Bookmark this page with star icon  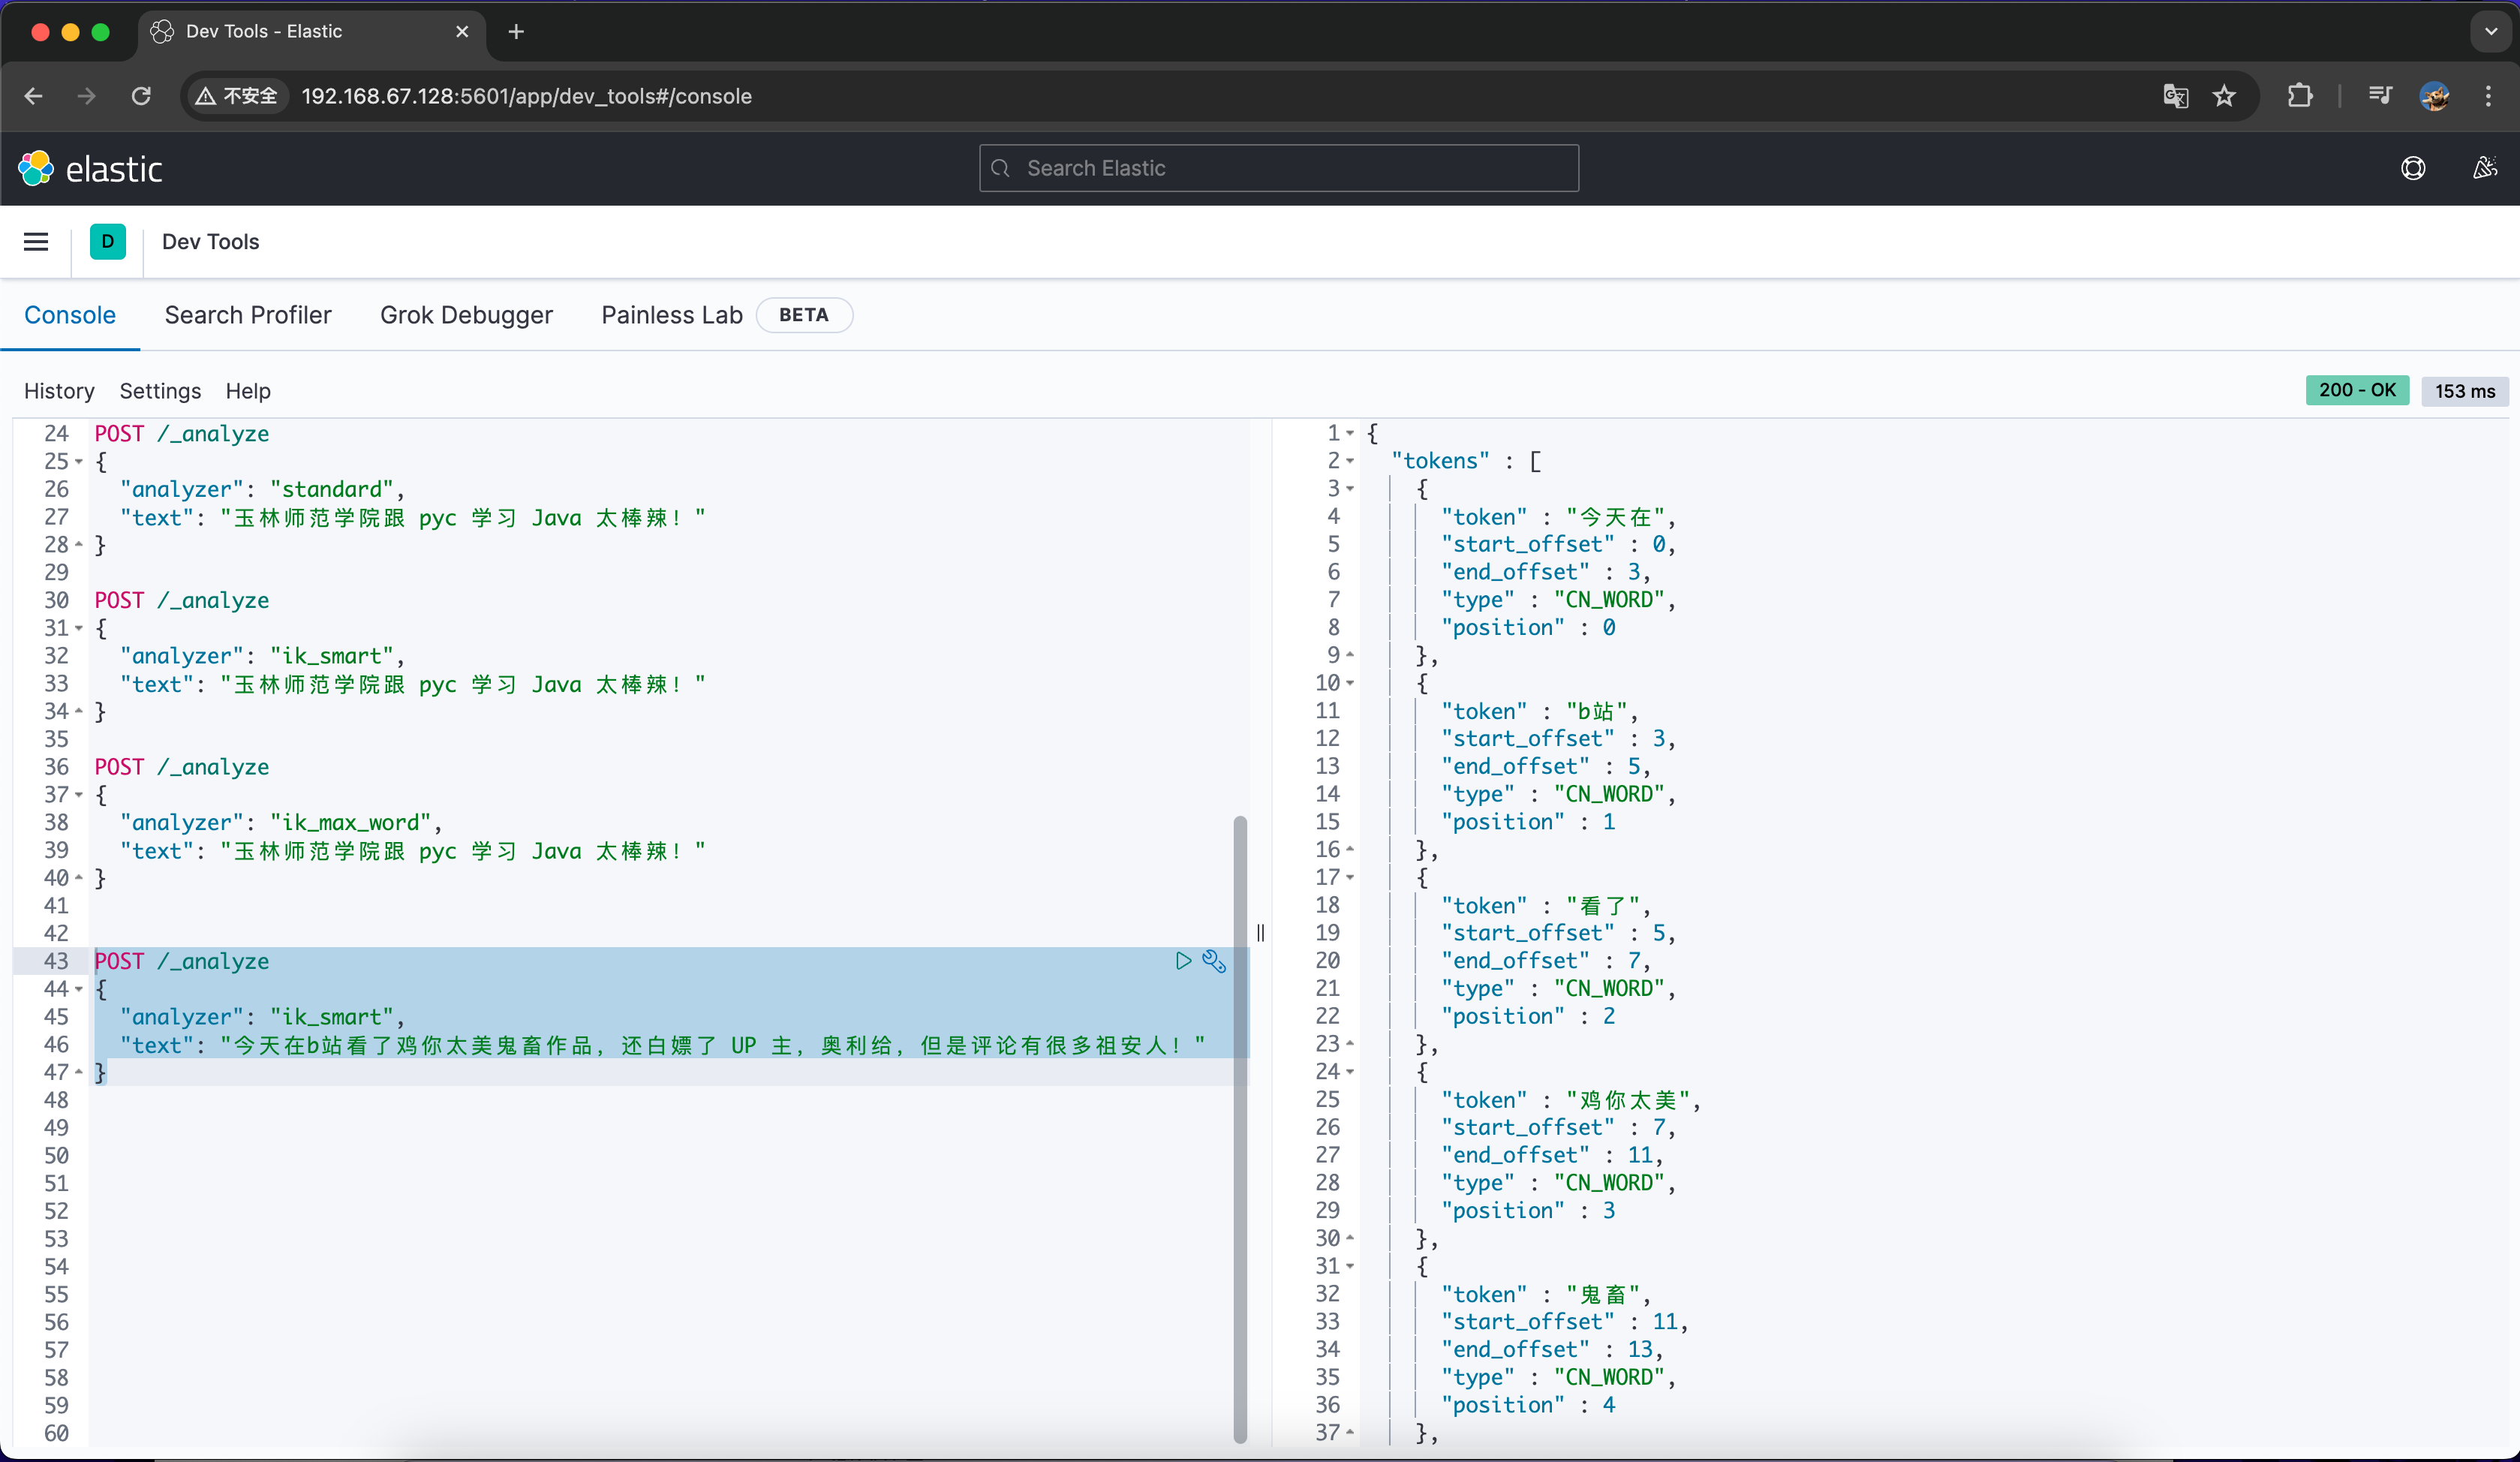[2224, 96]
